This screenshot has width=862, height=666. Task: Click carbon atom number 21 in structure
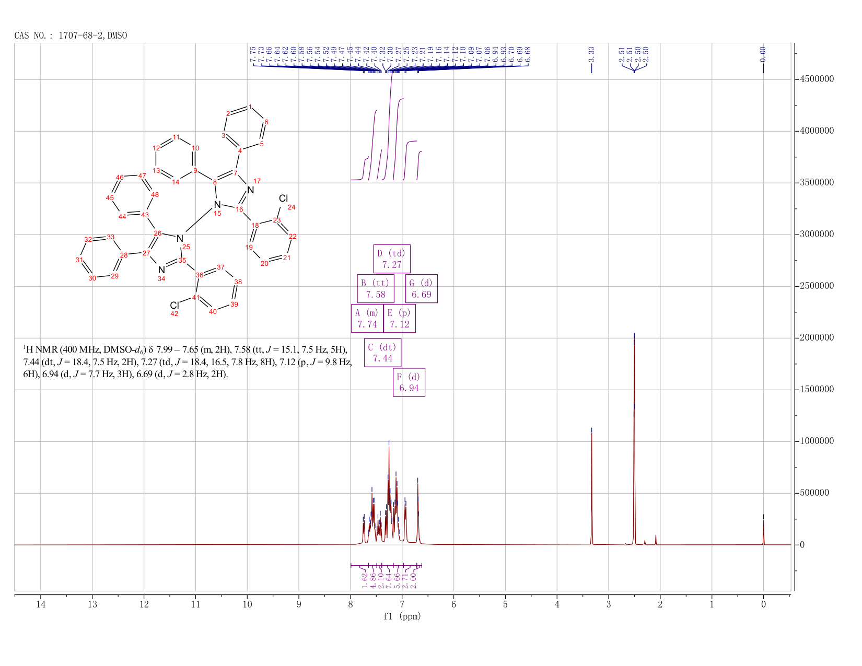(286, 258)
